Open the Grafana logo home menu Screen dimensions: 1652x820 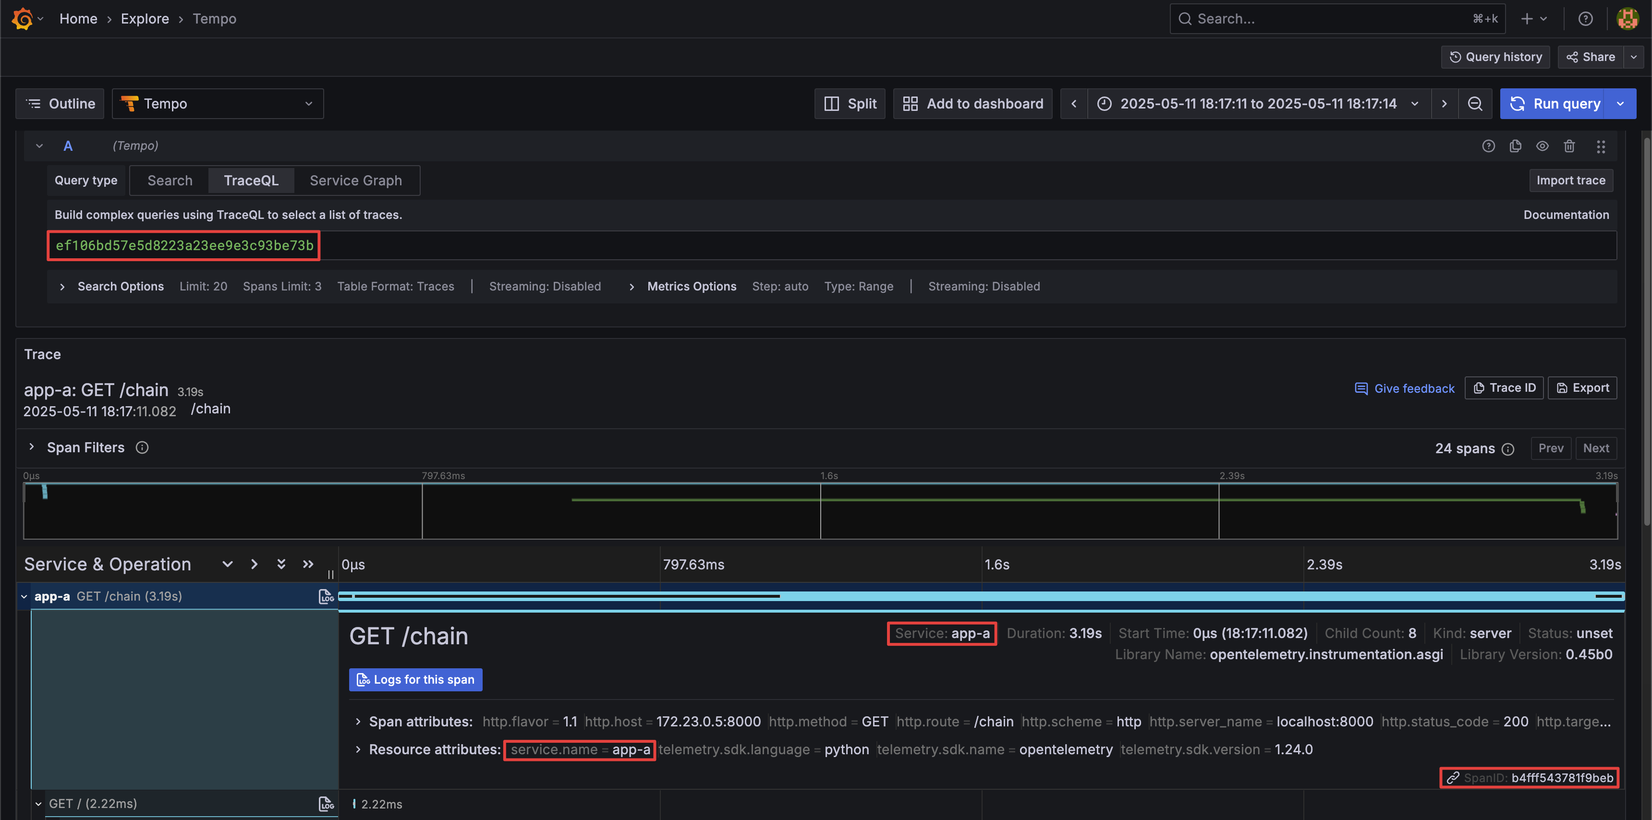click(23, 19)
